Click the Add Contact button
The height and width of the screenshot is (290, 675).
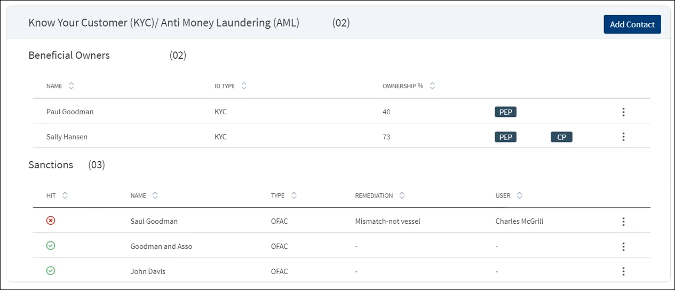632,25
